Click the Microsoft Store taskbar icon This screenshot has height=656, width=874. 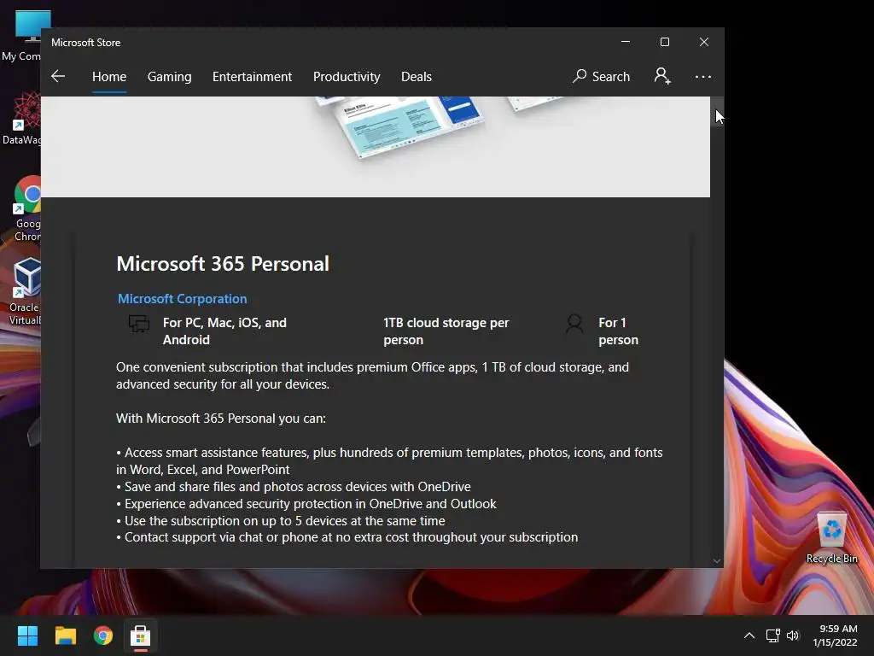coord(141,635)
